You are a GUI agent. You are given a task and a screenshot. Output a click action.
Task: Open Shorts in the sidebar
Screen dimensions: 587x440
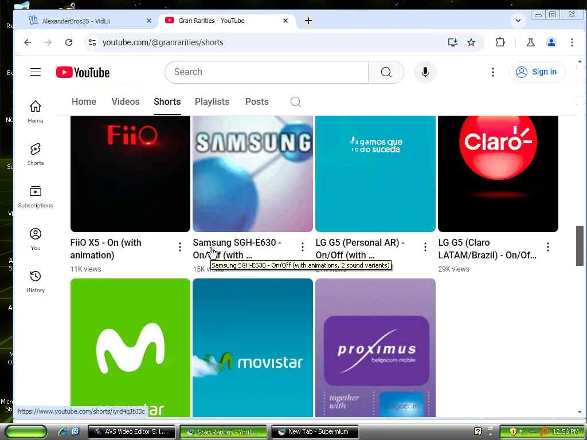[36, 154]
